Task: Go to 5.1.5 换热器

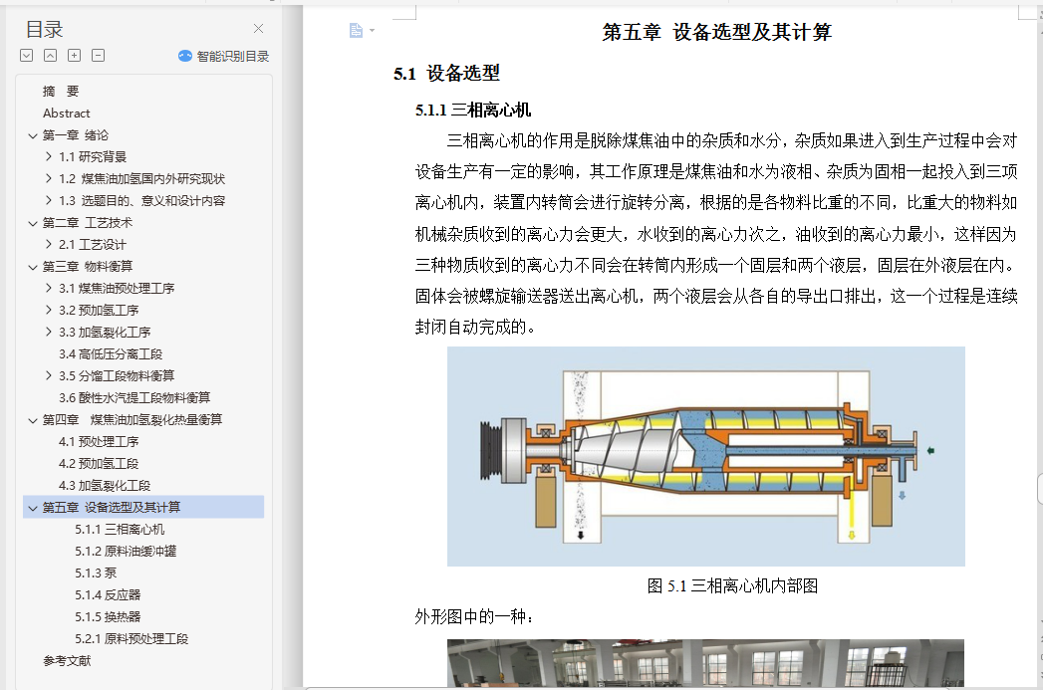Action: tap(108, 617)
